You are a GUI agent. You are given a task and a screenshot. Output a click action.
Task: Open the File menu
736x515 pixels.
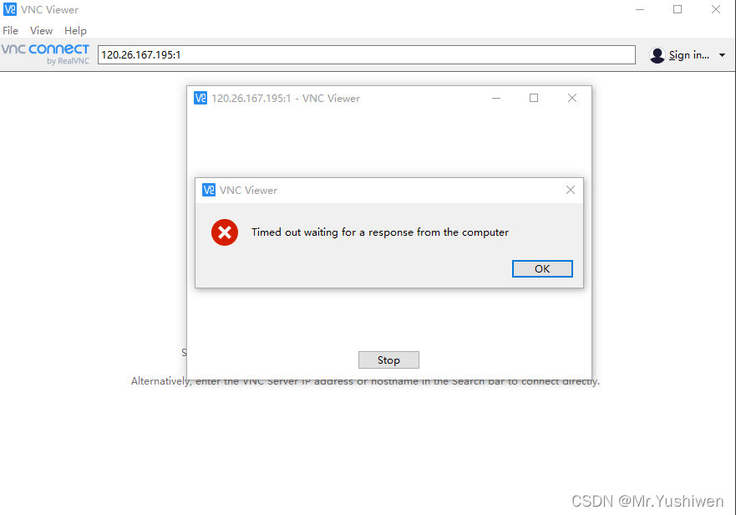click(10, 31)
